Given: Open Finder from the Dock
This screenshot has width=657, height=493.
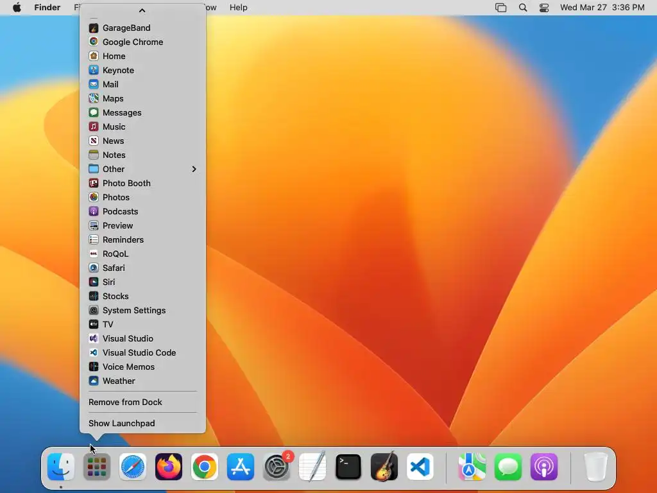Looking at the screenshot, I should [61, 467].
